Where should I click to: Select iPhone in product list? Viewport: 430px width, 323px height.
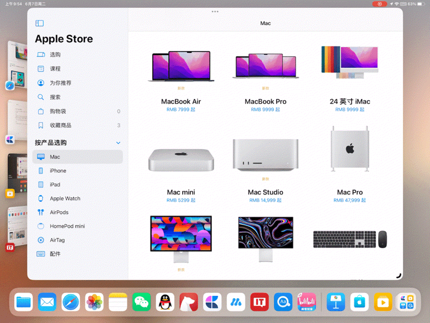[x=77, y=171]
